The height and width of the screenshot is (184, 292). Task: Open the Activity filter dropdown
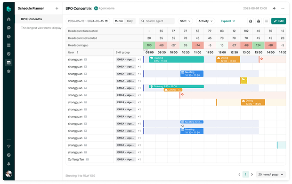(x=205, y=21)
